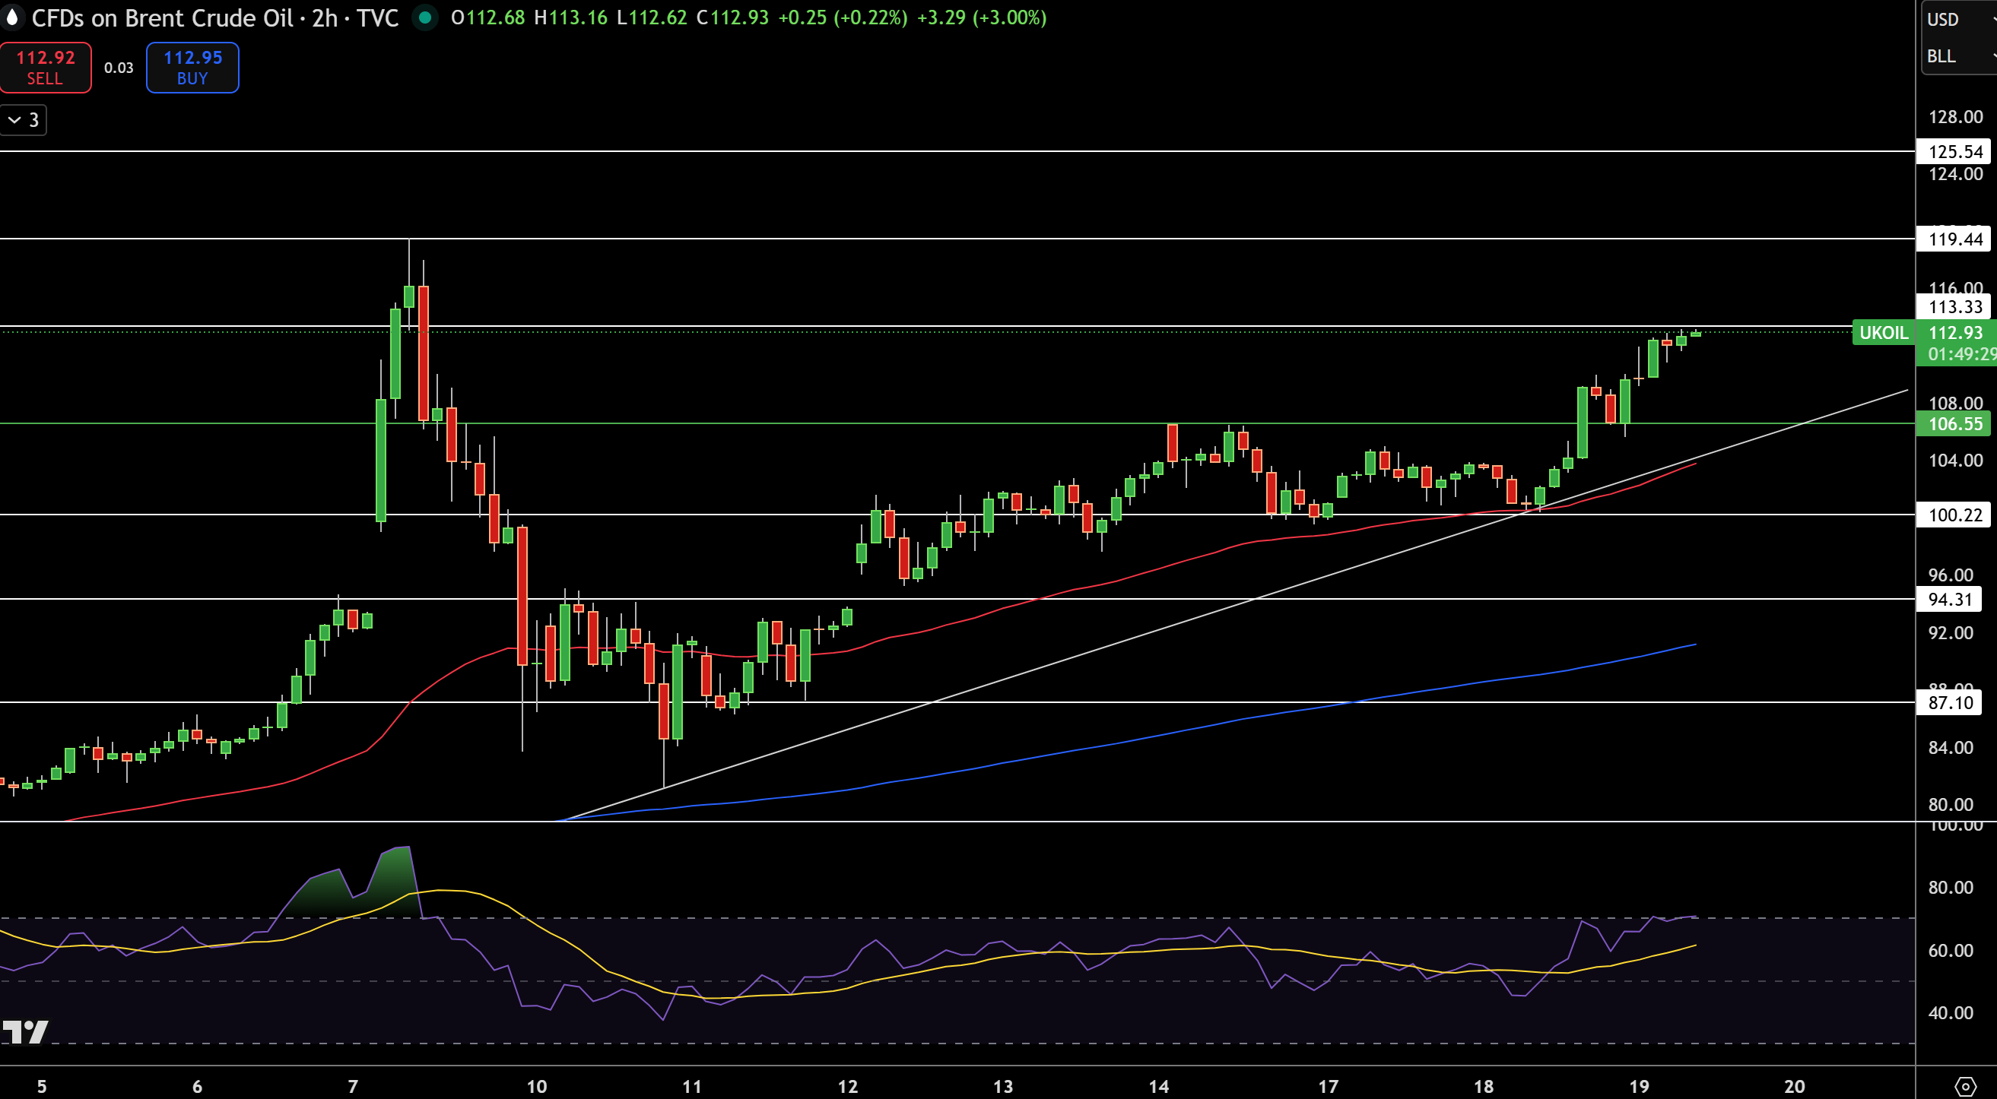Select the 94.31 price level label

click(x=1949, y=599)
